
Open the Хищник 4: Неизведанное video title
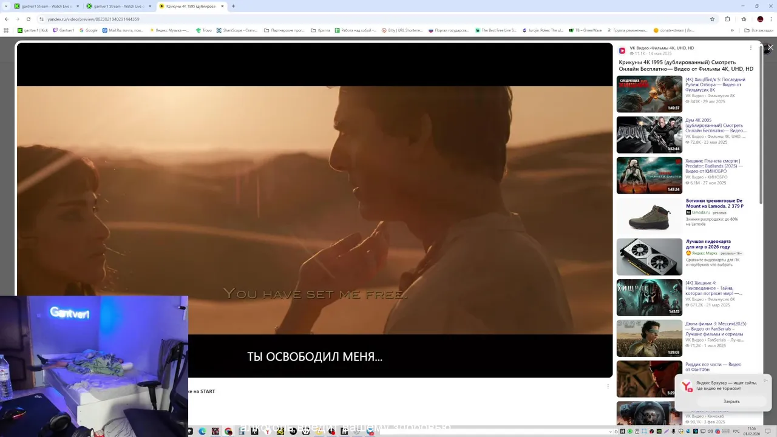tap(714, 288)
